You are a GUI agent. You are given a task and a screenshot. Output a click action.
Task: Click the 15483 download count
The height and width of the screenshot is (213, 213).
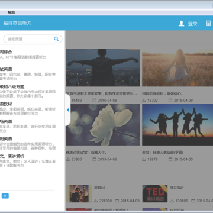coord(76,100)
